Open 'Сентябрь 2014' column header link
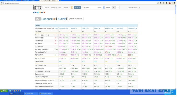The width and height of the screenshot is (177, 99). point(64,28)
